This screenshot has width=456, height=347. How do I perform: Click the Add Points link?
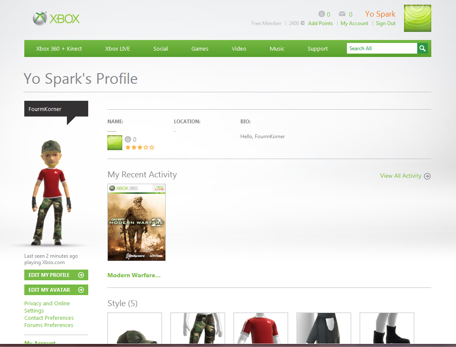click(x=320, y=23)
